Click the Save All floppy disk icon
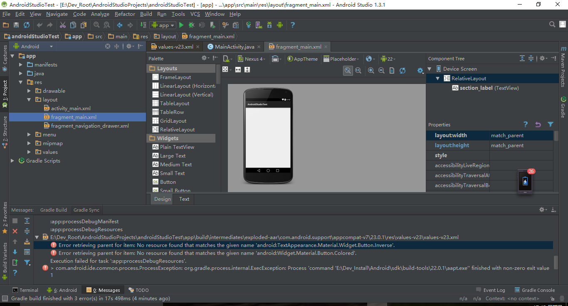Screen dimensions: 568x306 [16, 25]
